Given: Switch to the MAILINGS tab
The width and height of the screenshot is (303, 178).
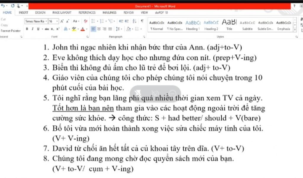Looking at the screenshot, I should pyautogui.click(x=109, y=12).
